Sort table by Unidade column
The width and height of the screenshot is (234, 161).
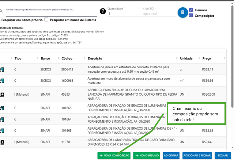pyautogui.click(x=186, y=58)
